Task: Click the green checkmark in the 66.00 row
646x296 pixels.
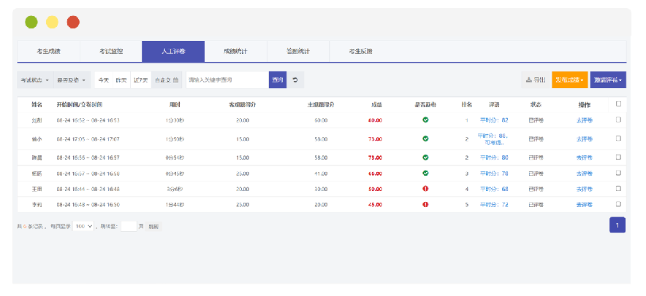Action: tap(425, 174)
